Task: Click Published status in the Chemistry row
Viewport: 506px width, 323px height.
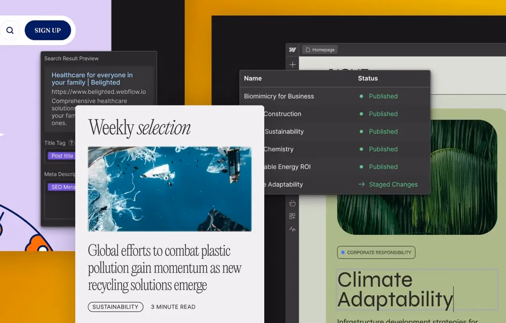Action: [383, 149]
